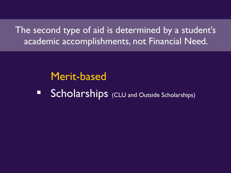Click the yellow Merit-based heading
The height and width of the screenshot is (173, 231).
pyautogui.click(x=78, y=76)
